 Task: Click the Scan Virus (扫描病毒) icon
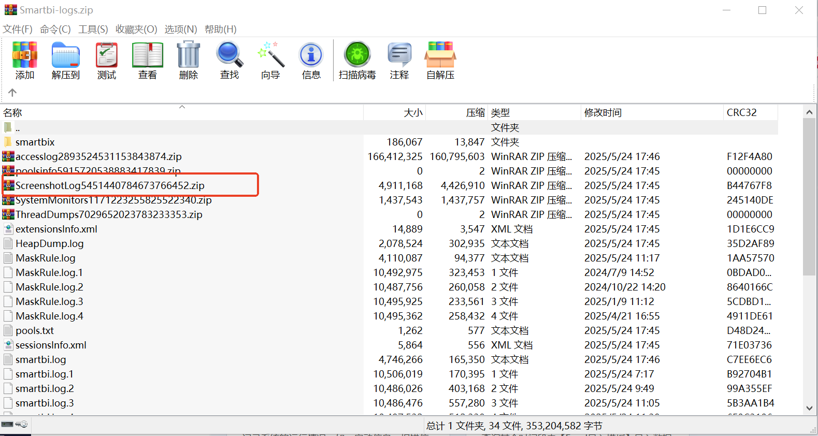tap(357, 55)
